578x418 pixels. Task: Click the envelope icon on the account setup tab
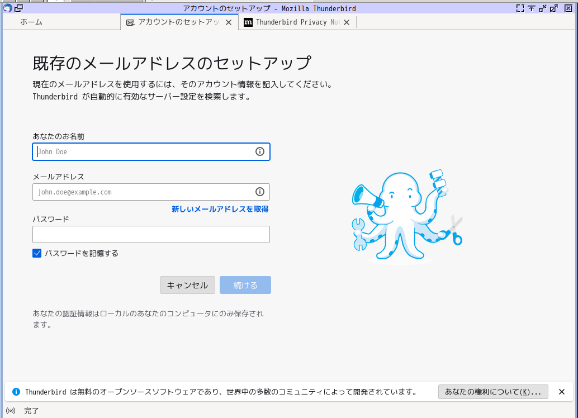click(x=130, y=22)
